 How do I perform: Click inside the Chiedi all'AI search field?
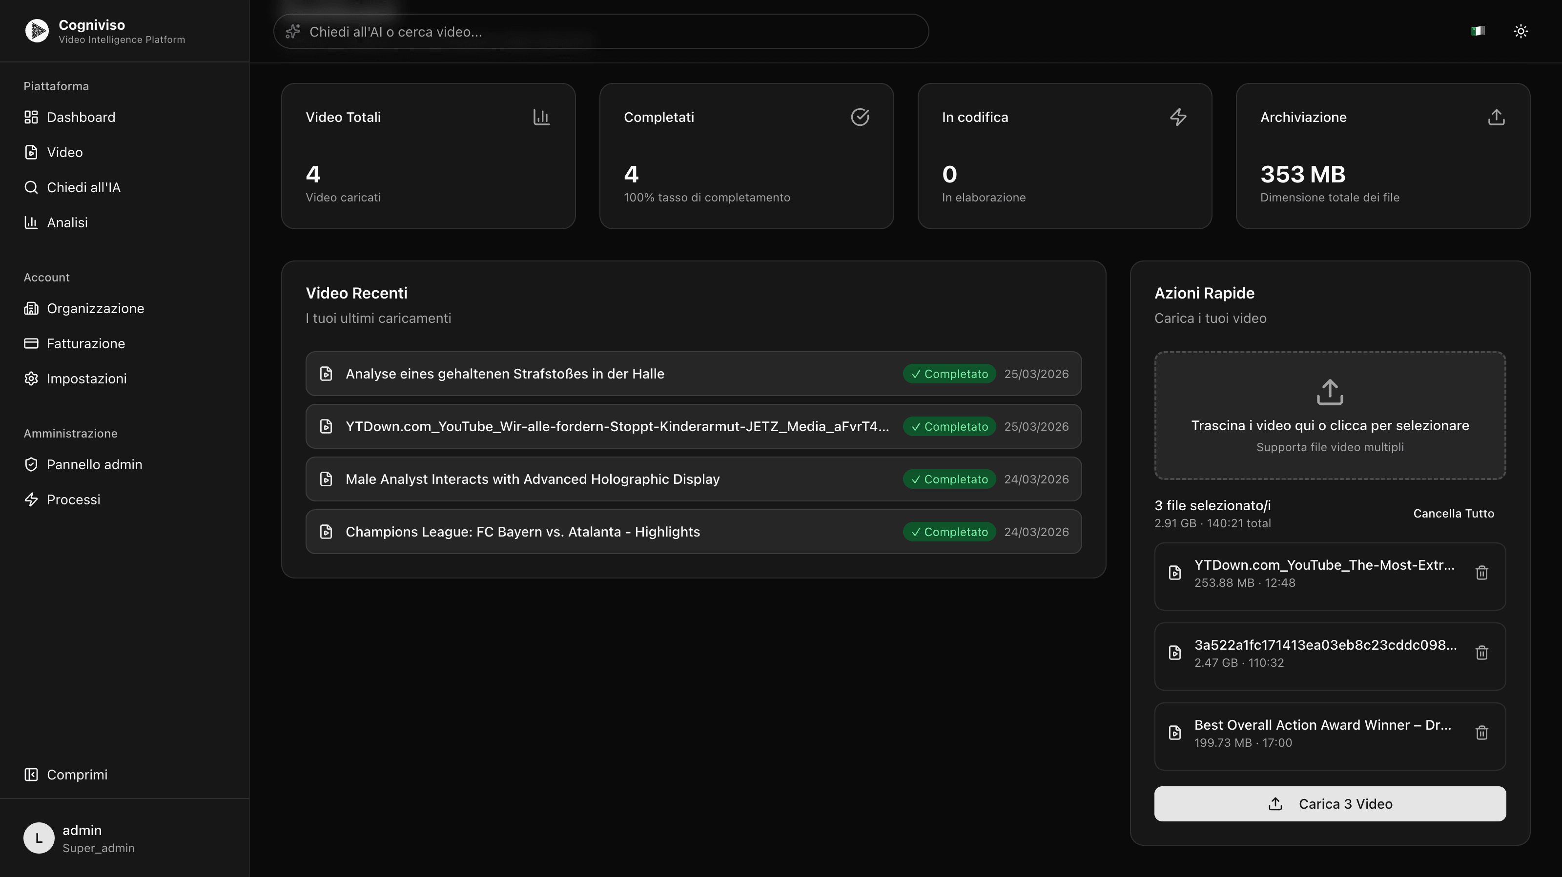pyautogui.click(x=600, y=32)
